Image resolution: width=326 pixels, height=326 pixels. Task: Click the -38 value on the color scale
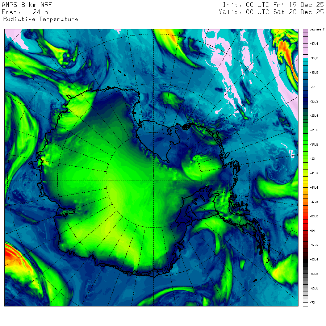pyautogui.click(x=312, y=159)
